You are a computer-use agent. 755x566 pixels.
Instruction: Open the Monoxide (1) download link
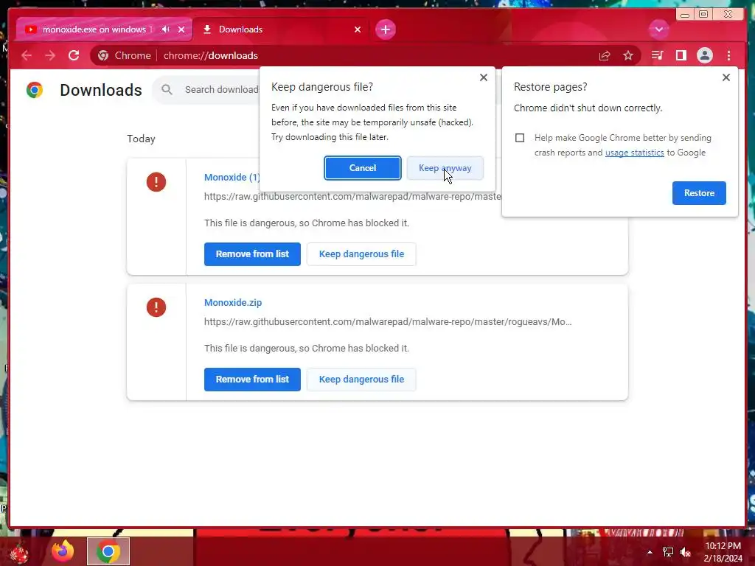click(232, 177)
